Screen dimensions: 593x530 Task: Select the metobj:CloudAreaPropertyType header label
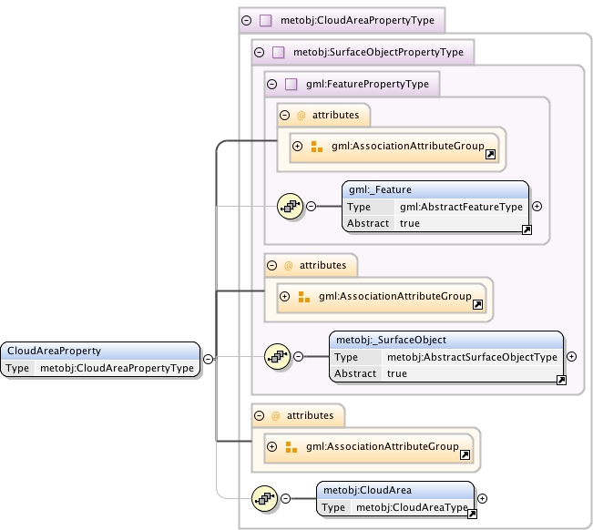357,20
